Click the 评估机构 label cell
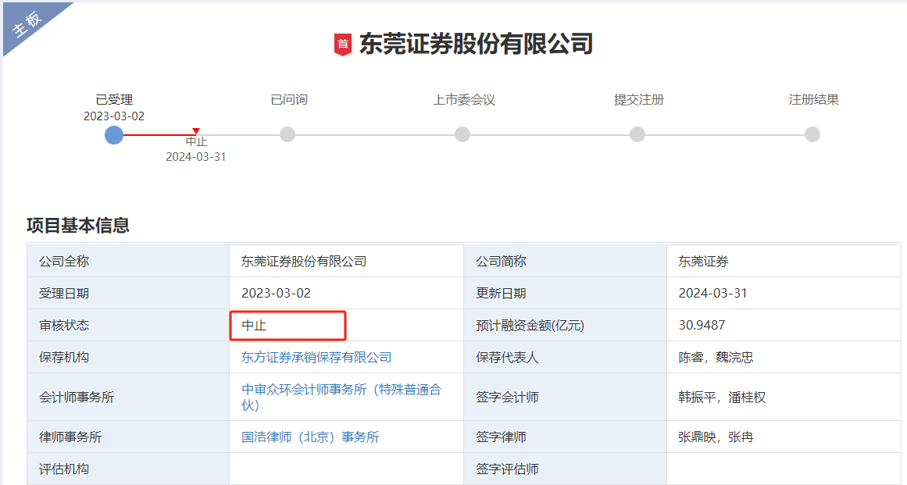The width and height of the screenshot is (907, 485). coord(128,469)
